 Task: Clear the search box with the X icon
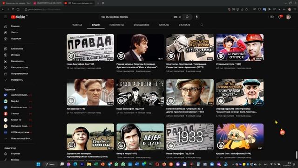[x=180, y=17]
